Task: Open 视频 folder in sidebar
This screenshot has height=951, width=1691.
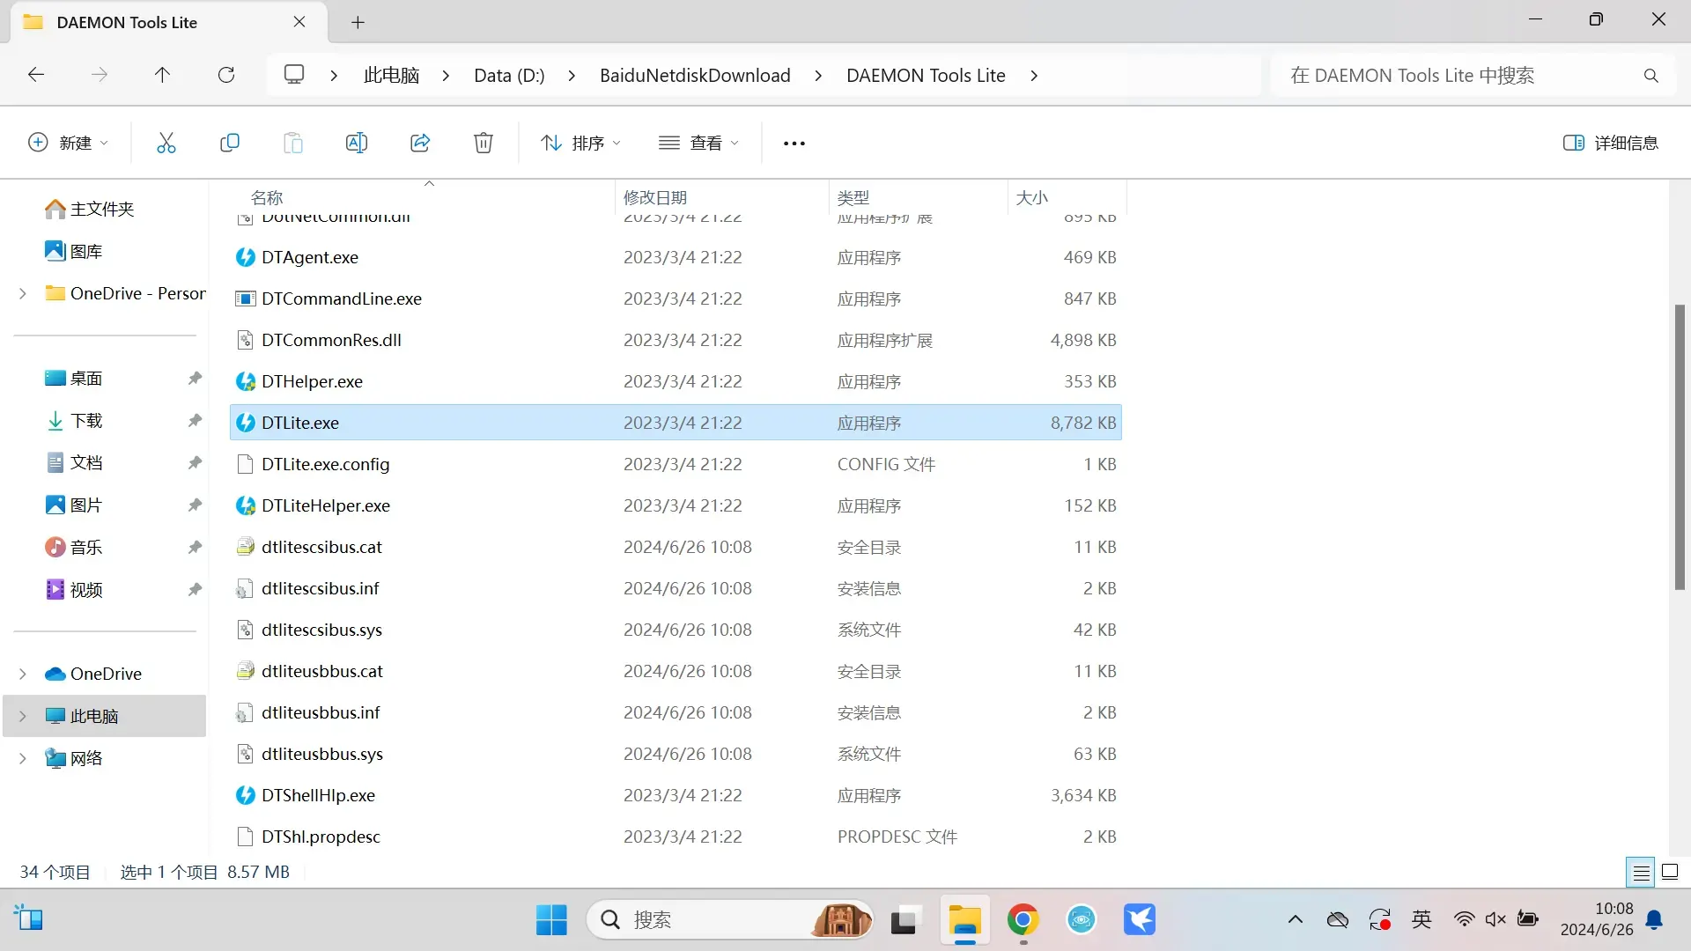Action: pyautogui.click(x=86, y=589)
